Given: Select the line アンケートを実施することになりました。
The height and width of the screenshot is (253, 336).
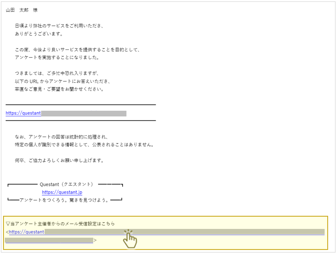Looking at the screenshot, I should click(x=57, y=57).
